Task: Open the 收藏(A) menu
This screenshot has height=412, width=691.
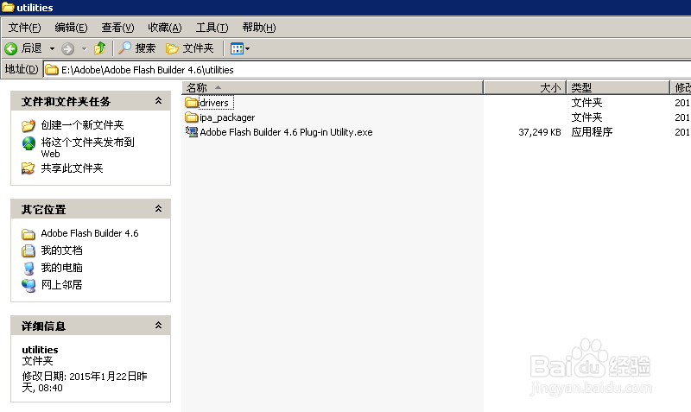Action: [164, 28]
